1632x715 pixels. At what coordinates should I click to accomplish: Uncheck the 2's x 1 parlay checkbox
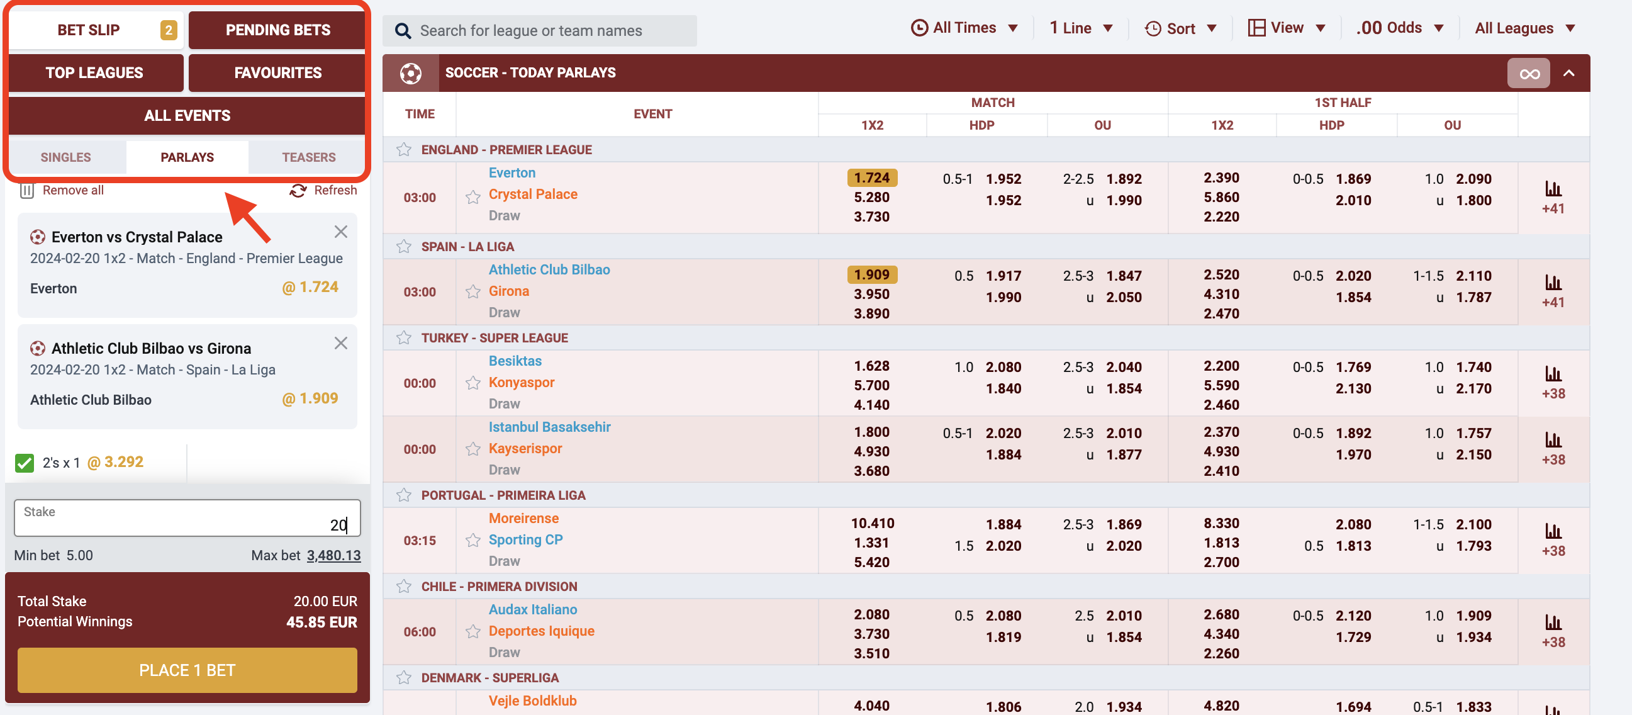click(25, 463)
